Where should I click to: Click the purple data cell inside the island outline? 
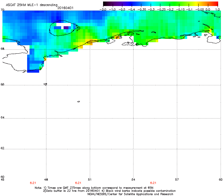tap(66, 28)
